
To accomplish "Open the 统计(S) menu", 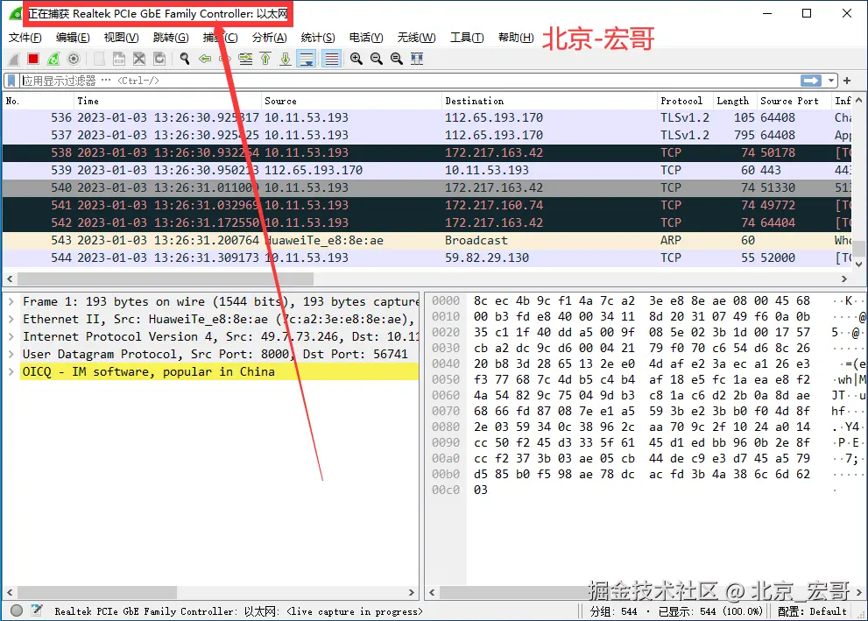I will tap(318, 38).
